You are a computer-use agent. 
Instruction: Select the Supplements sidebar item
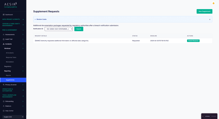13,80
